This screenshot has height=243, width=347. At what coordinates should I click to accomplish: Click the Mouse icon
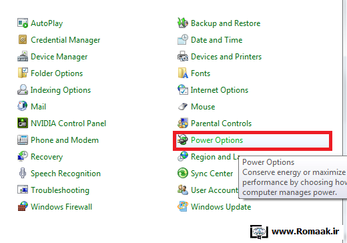tap(183, 107)
